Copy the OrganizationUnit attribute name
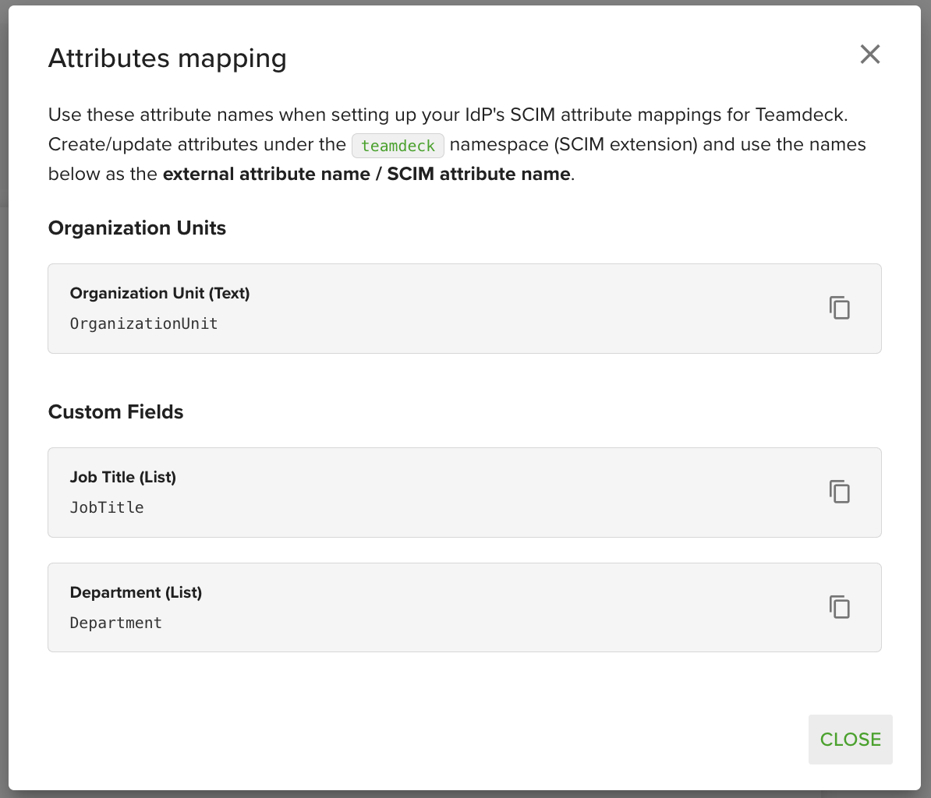931x798 pixels. (x=839, y=308)
